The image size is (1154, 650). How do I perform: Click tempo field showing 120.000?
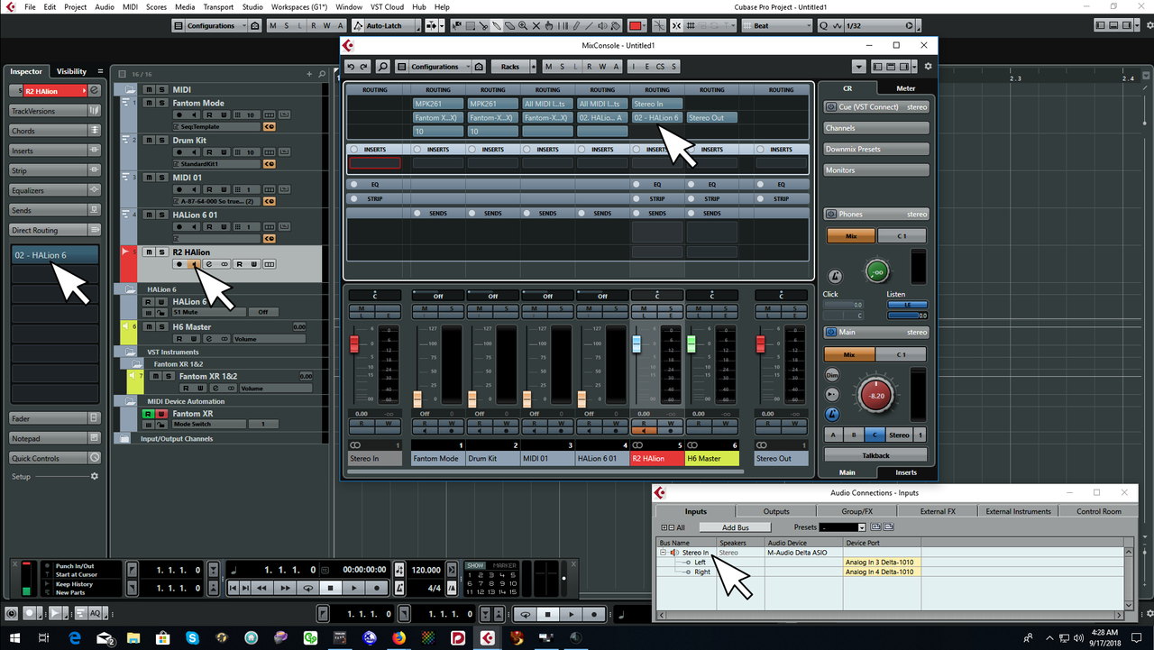click(x=426, y=570)
